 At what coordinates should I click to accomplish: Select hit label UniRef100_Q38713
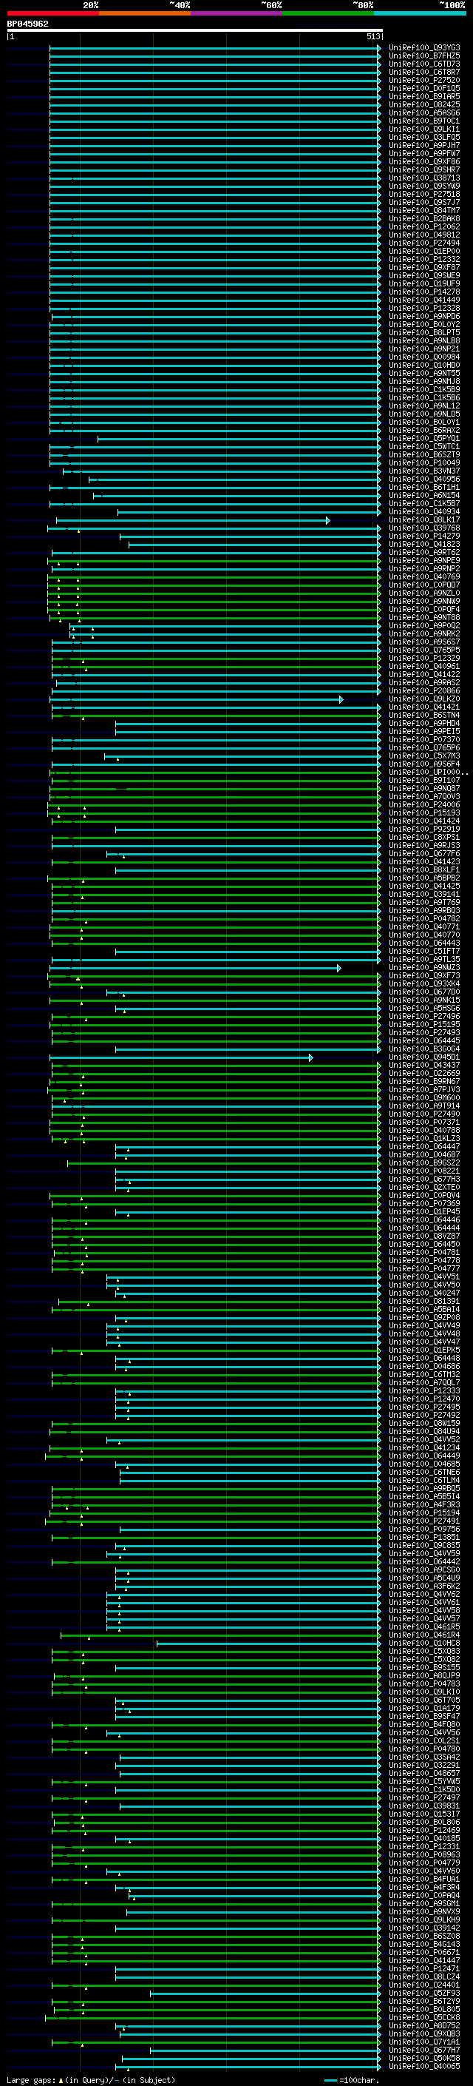click(423, 178)
